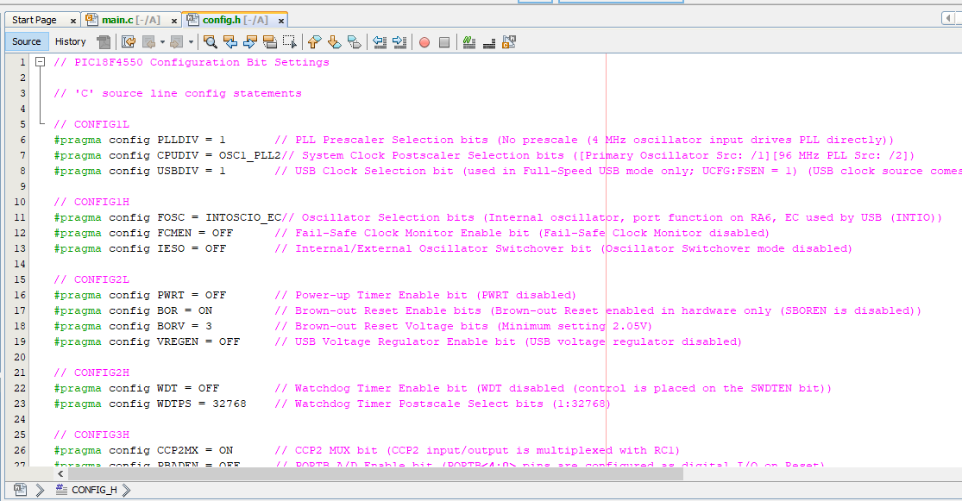The height and width of the screenshot is (501, 962).
Task: Click 'CCP2MX = ON' pragma text
Action: pos(143,450)
